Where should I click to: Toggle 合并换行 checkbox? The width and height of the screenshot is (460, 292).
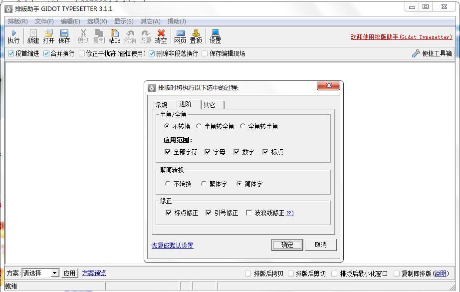pyautogui.click(x=46, y=53)
